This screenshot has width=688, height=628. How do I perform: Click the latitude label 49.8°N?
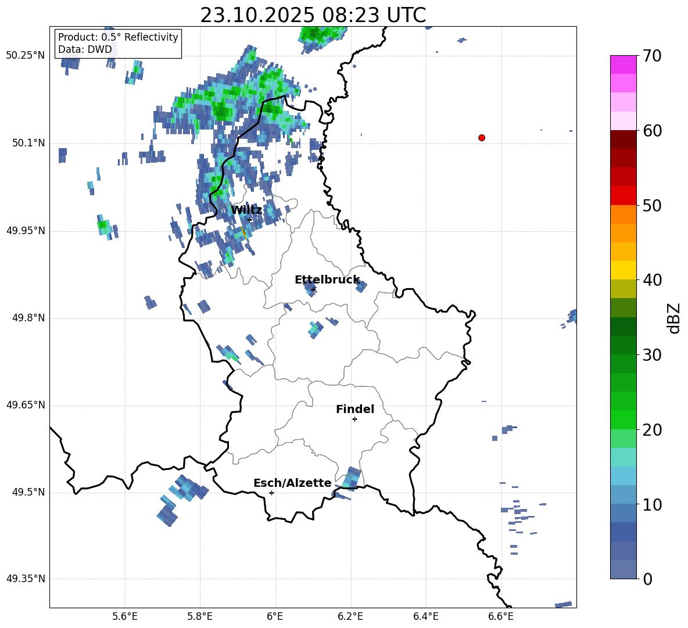coord(28,318)
